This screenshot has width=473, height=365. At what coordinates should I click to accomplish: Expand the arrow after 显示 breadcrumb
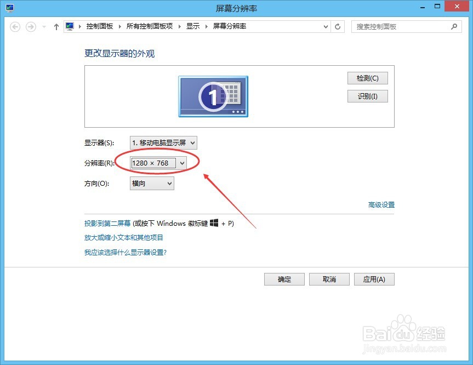point(207,26)
